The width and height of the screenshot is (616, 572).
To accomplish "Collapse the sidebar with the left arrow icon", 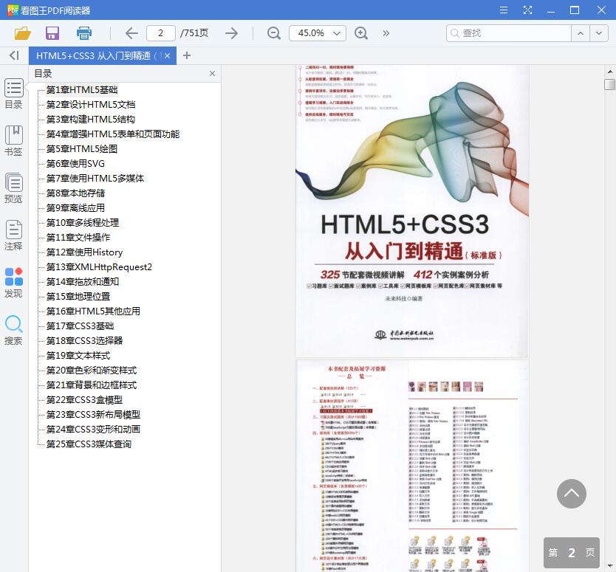I will click(14, 55).
